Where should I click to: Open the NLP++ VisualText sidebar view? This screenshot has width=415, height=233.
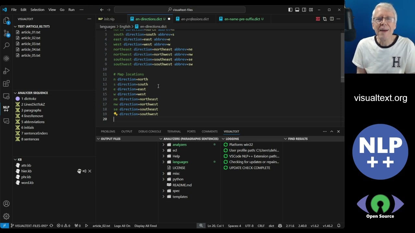[6, 109]
